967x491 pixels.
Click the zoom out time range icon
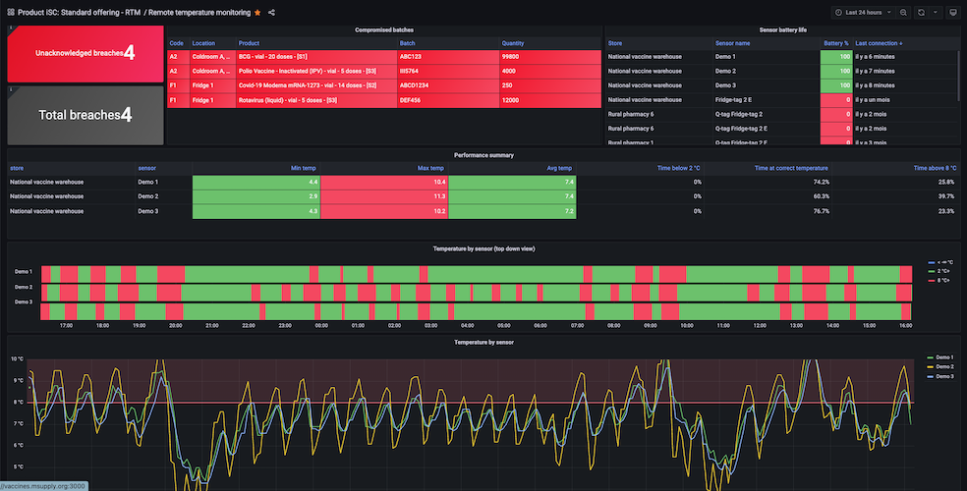point(903,12)
